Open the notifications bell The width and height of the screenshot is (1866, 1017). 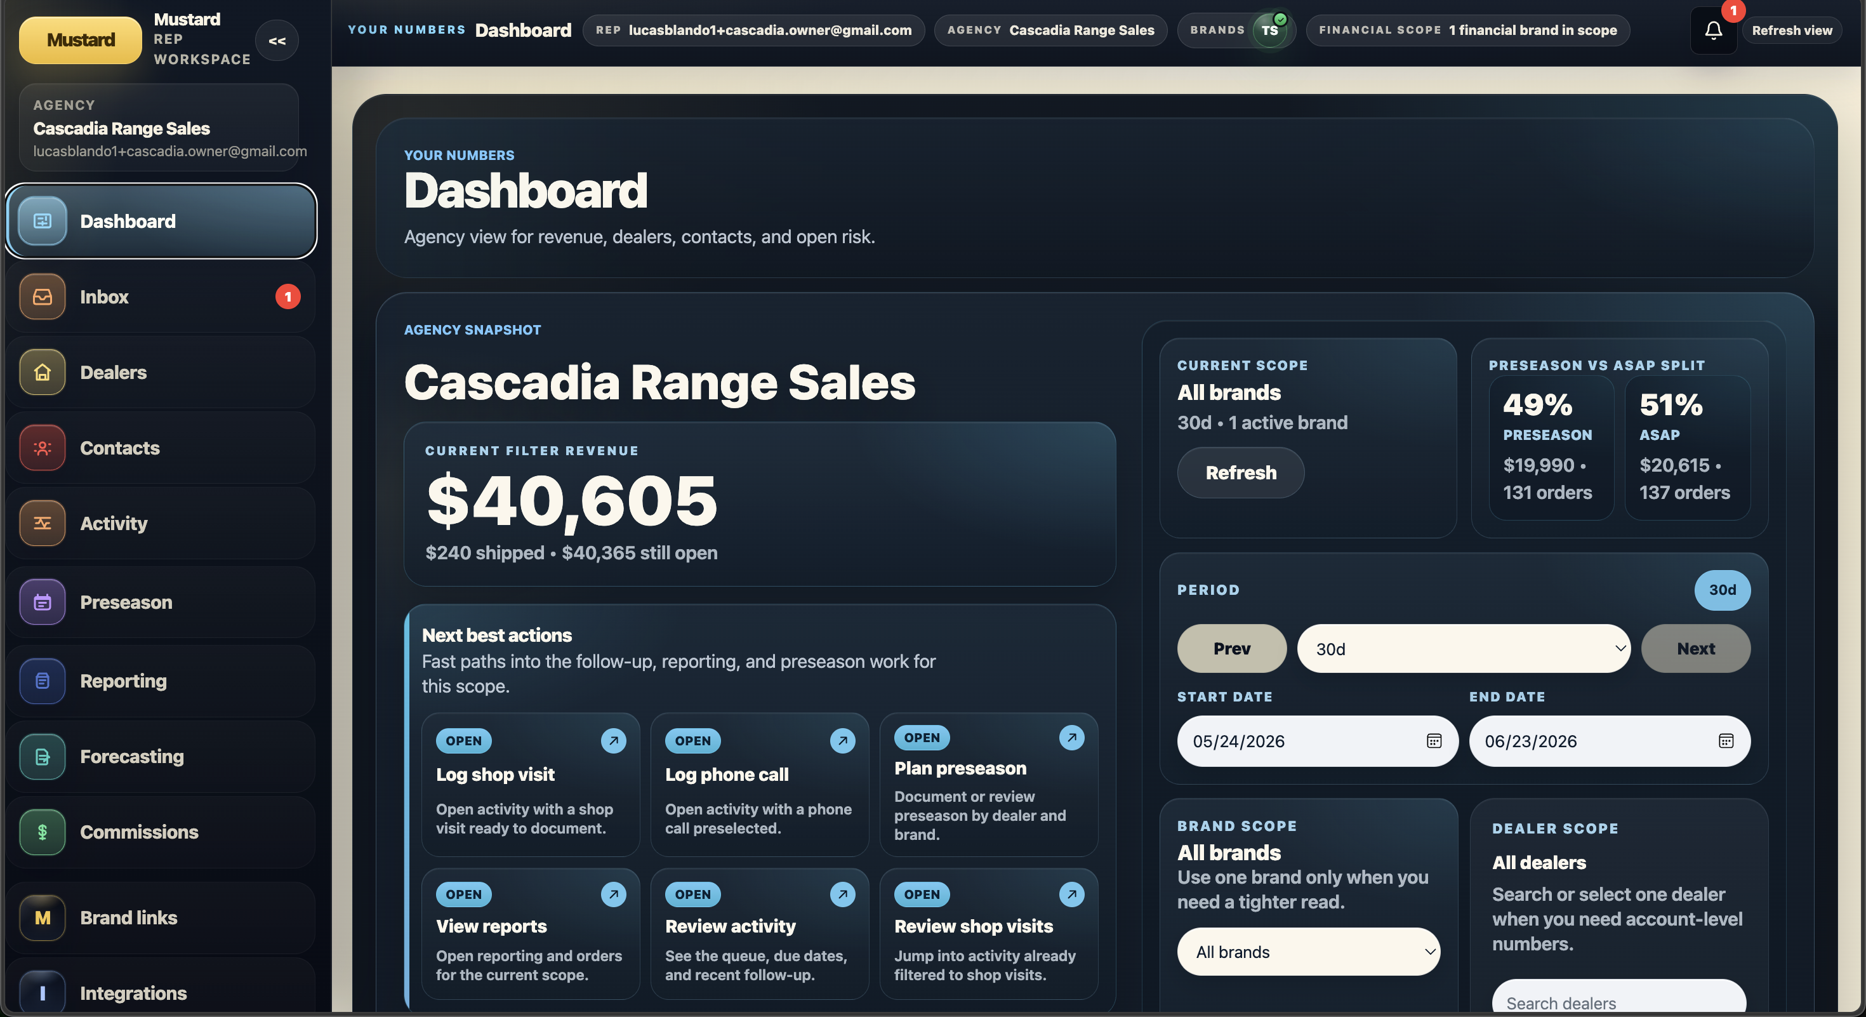1713,30
